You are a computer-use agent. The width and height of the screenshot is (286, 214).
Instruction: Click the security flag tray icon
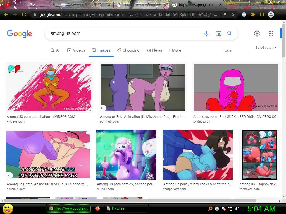tap(224, 209)
